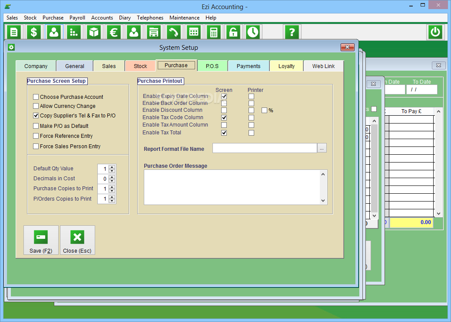
Task: Click the power exit icon
Action: point(435,32)
